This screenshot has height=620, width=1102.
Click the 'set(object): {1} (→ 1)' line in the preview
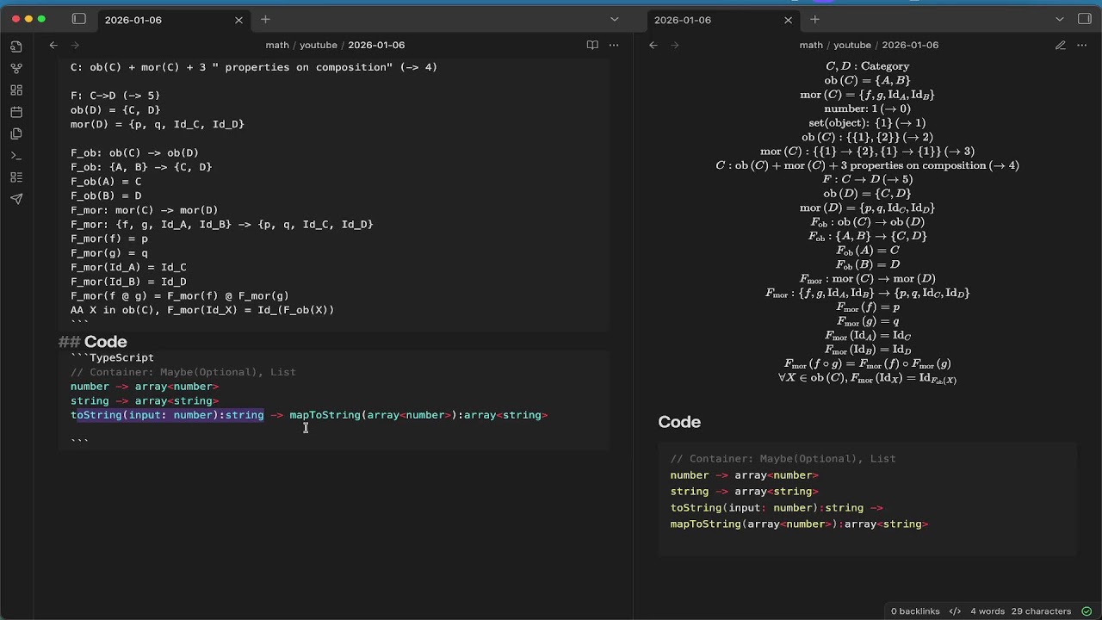pyautogui.click(x=867, y=123)
